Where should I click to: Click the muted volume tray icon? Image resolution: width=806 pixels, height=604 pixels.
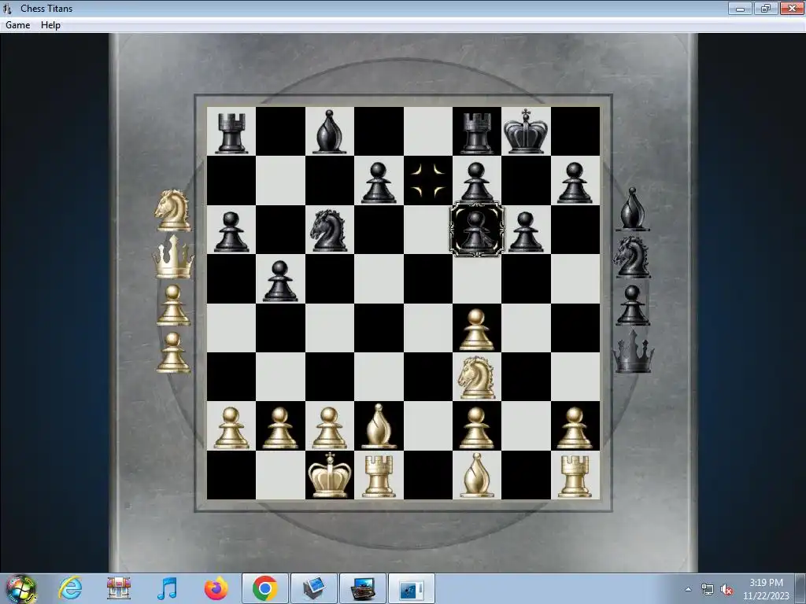coord(727,590)
